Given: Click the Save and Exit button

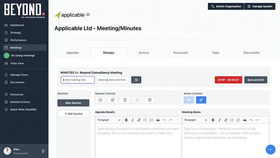Looking at the screenshot, I should 256,80.
